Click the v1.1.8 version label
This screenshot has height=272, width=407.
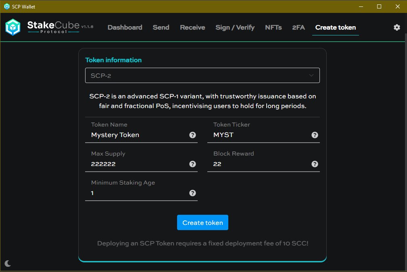pyautogui.click(x=87, y=27)
